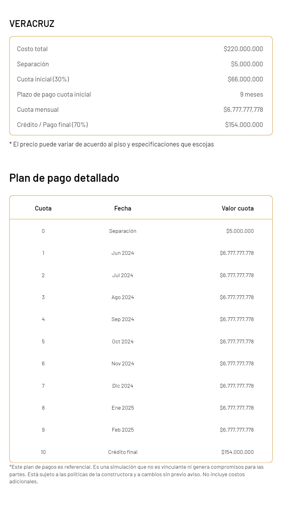282x509 pixels.
Task: Click the Feb 2025 date cell
Action: point(122,430)
